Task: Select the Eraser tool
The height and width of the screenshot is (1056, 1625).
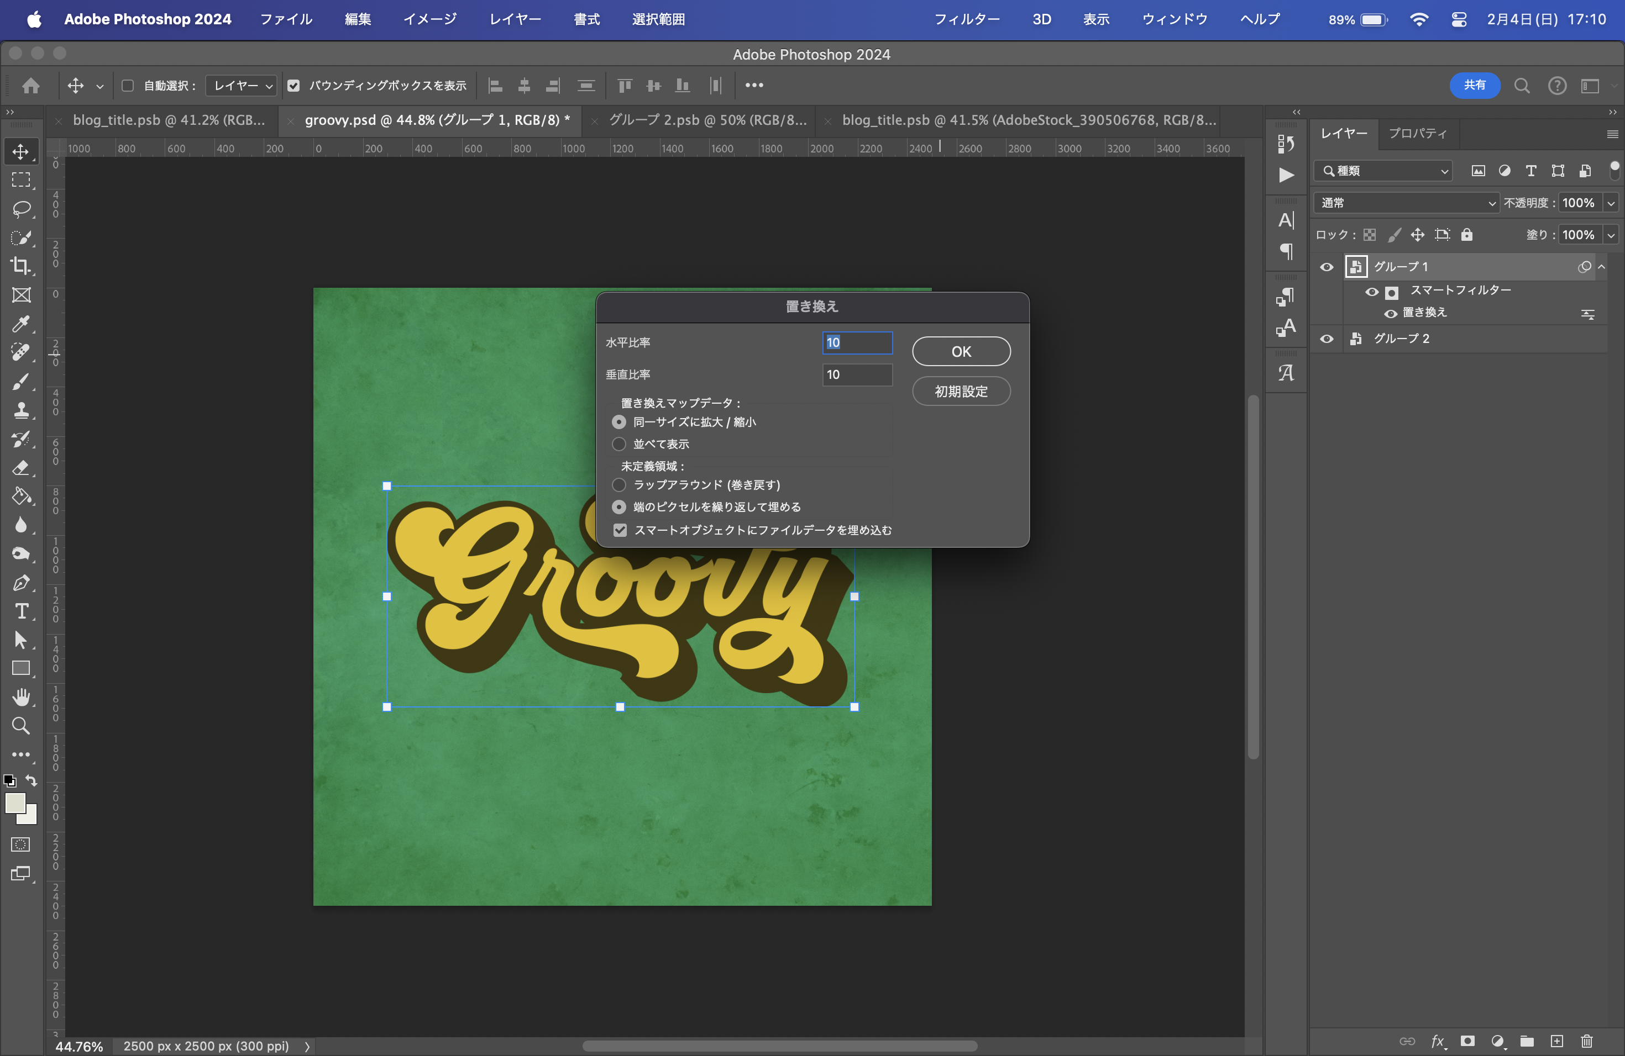Action: 20,468
